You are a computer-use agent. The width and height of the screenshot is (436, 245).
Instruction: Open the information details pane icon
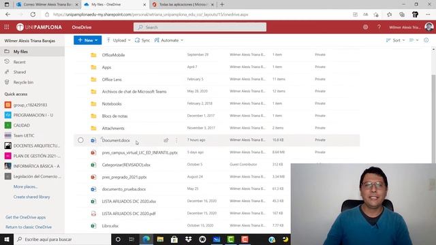pyautogui.click(x=426, y=40)
